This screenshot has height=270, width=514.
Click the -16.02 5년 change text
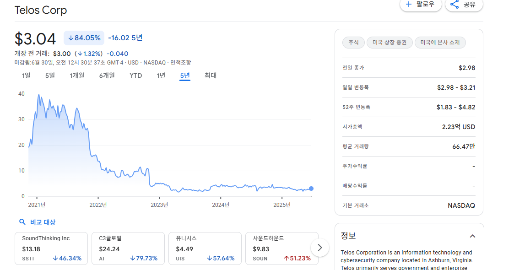pos(125,38)
